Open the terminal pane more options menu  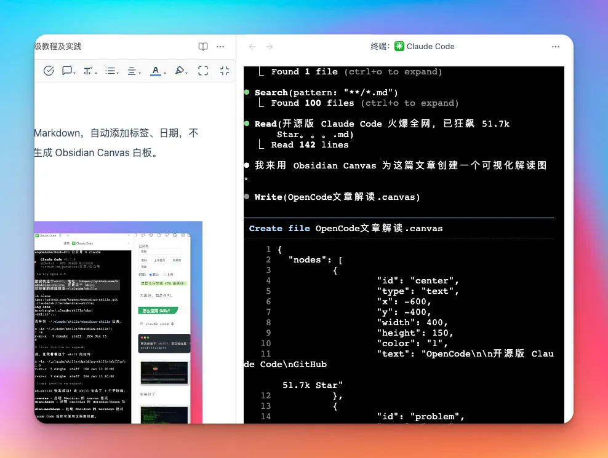click(x=556, y=47)
